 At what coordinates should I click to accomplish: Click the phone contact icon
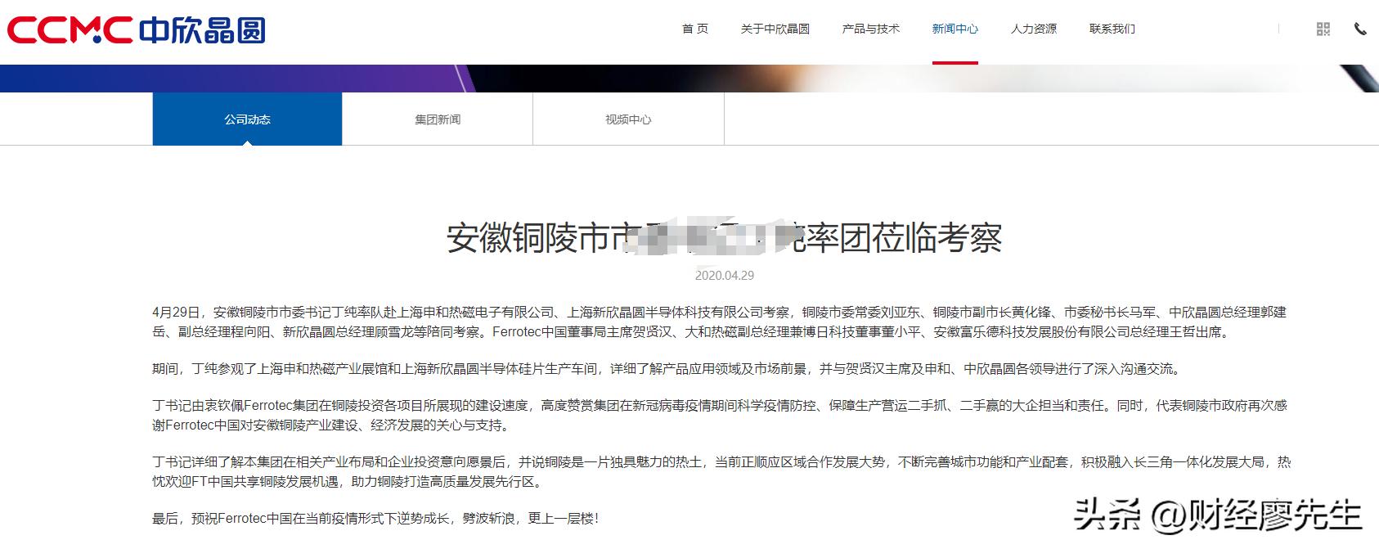1360,29
